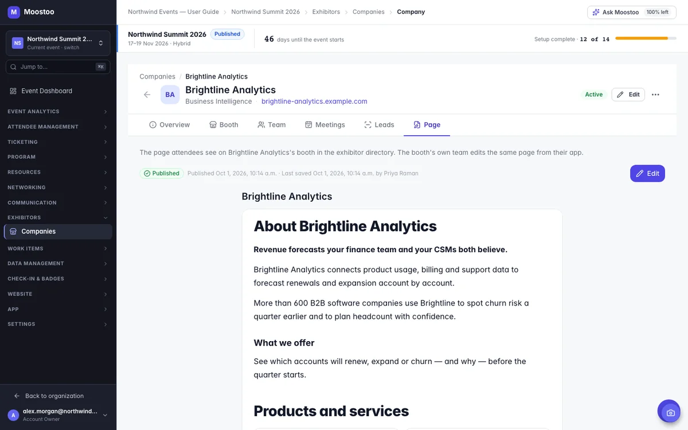Click the Active status badge
The height and width of the screenshot is (430, 688).
tap(594, 95)
